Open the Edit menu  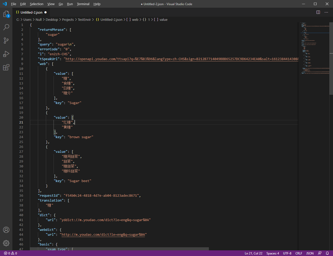point(23,4)
